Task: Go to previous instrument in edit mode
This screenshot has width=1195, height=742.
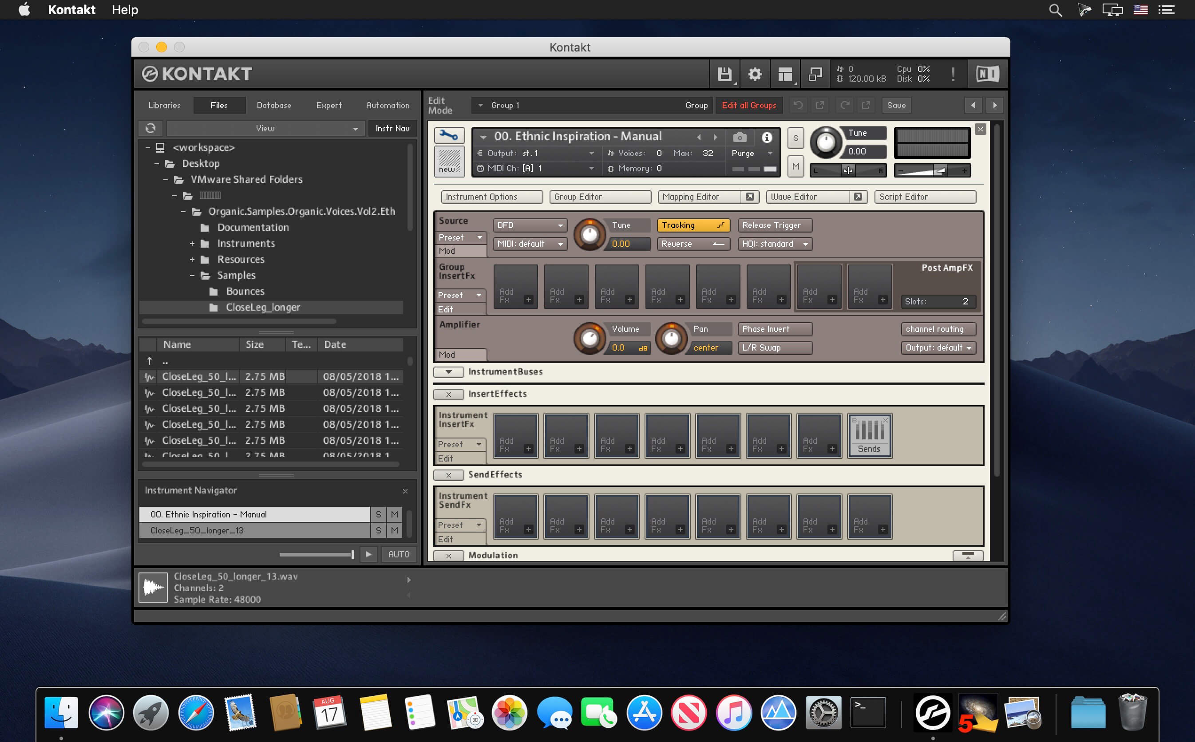Action: [x=973, y=105]
